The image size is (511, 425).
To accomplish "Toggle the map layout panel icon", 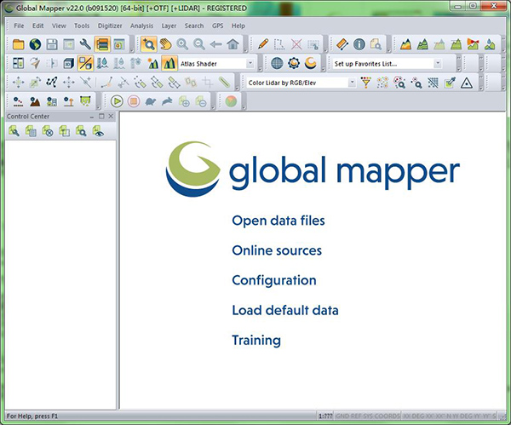I will (18, 63).
